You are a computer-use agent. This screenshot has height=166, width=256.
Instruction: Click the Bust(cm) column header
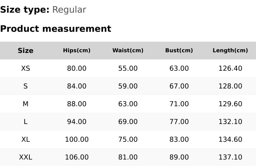179,51
